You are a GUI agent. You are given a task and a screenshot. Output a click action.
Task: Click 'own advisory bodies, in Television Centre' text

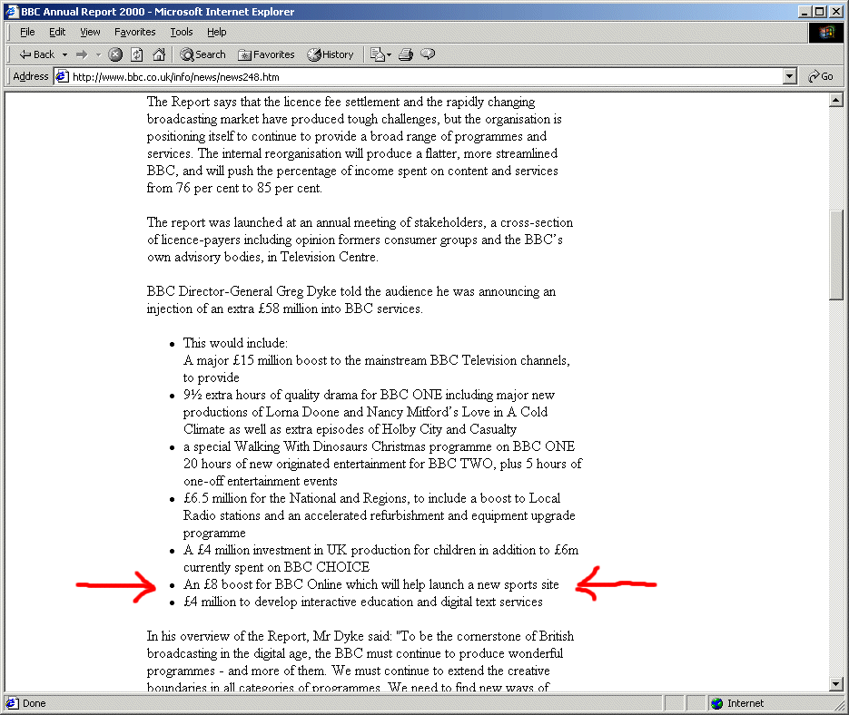pos(262,257)
